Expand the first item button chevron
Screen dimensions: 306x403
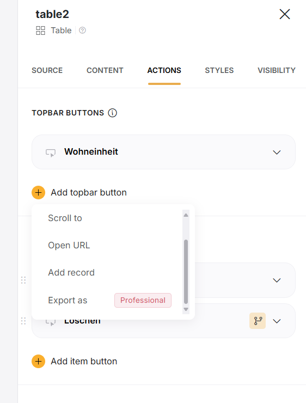(277, 280)
